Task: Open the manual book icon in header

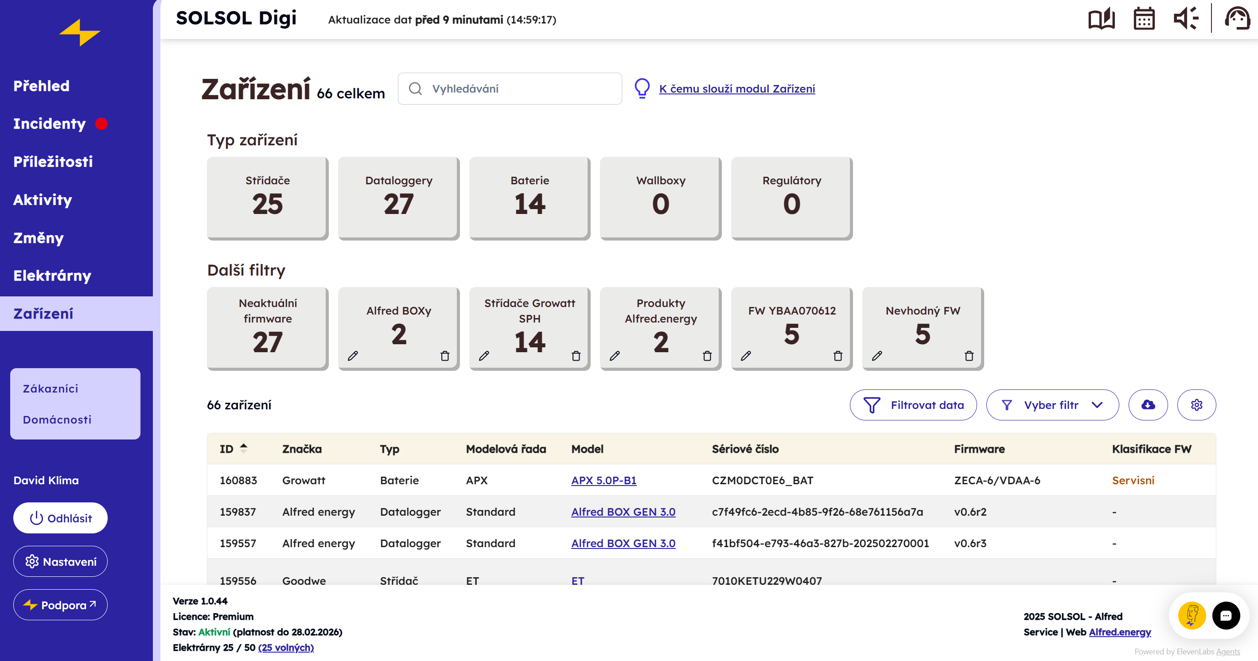Action: [x=1101, y=19]
